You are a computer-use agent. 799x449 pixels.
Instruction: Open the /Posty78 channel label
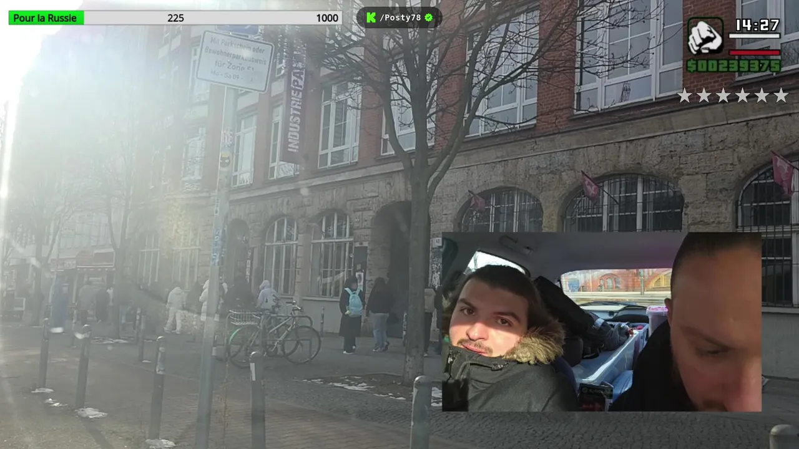tap(399, 17)
